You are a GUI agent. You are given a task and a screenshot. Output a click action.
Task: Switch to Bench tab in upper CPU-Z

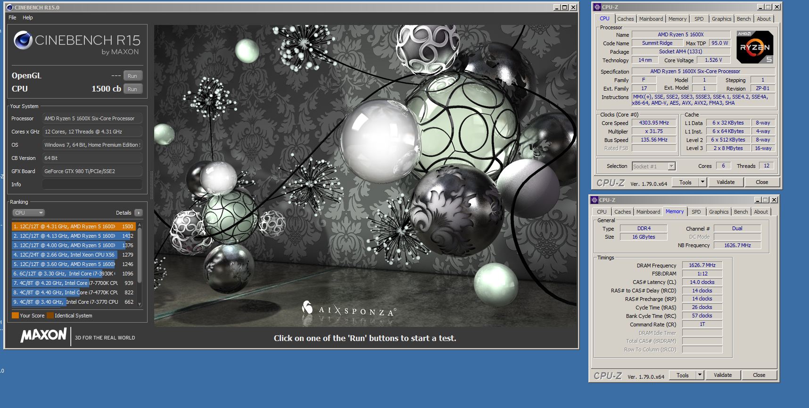[x=744, y=19]
